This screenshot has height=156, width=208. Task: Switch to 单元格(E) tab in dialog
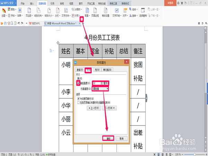click(x=107, y=70)
